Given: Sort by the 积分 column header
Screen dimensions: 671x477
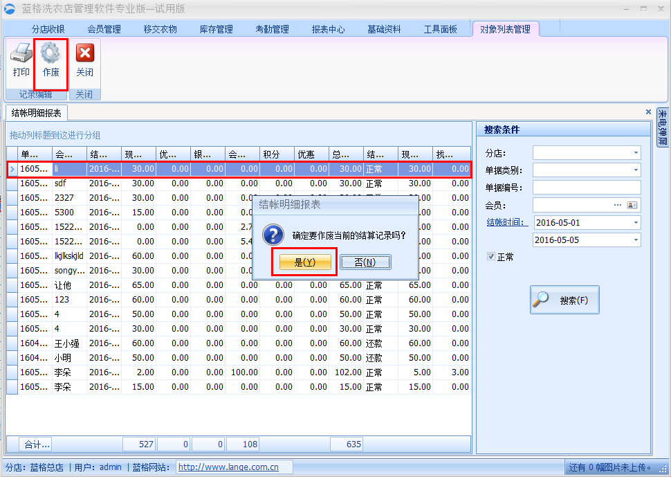Looking at the screenshot, I should click(277, 154).
